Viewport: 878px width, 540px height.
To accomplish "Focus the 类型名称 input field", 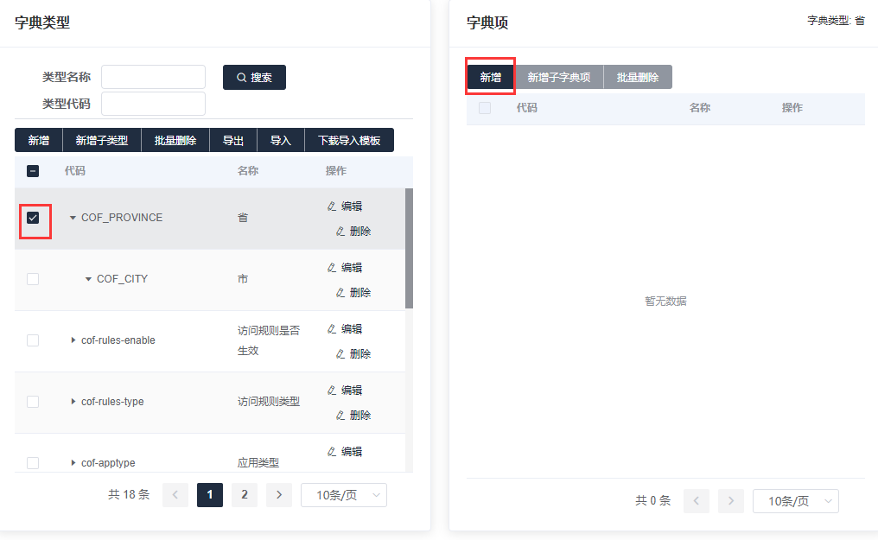I will (x=153, y=77).
